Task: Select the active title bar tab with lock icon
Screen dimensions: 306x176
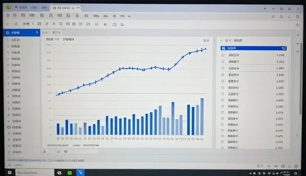Action: coord(66,8)
